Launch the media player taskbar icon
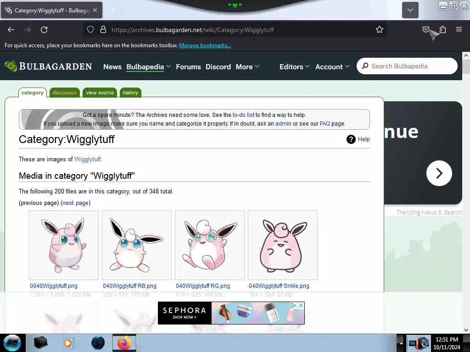Screen dimensions: 470x352 (x=68, y=343)
